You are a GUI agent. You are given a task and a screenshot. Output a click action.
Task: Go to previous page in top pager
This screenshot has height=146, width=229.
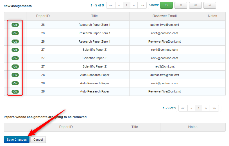(x=119, y=5)
